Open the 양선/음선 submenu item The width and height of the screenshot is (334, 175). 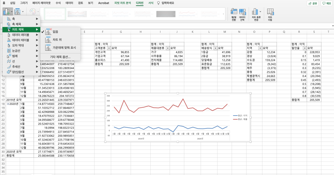pyautogui.click(x=21, y=72)
